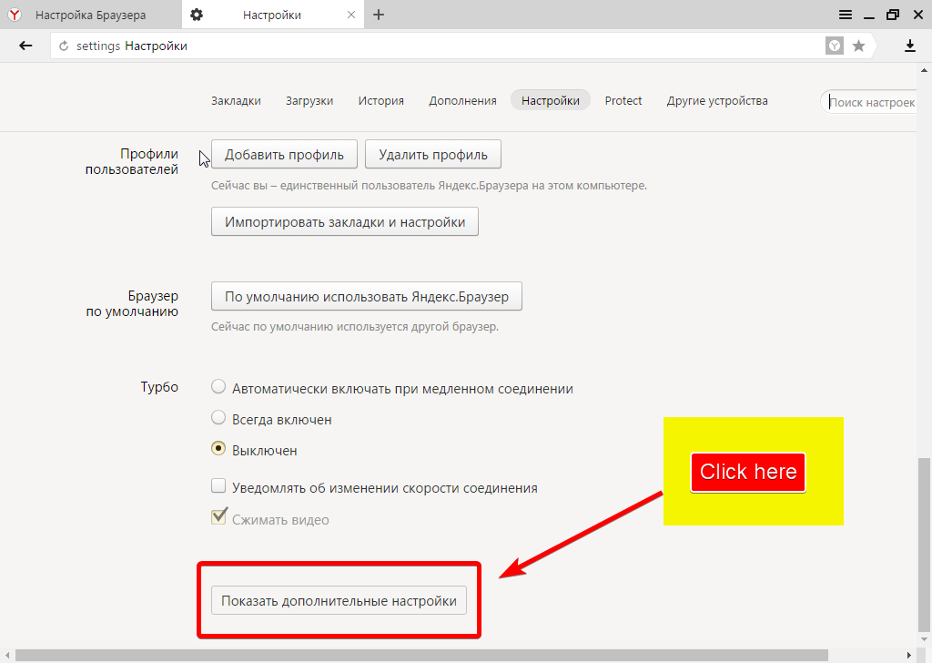The width and height of the screenshot is (932, 663).
Task: Select Выключен Turbo radio
Action: pos(218,449)
